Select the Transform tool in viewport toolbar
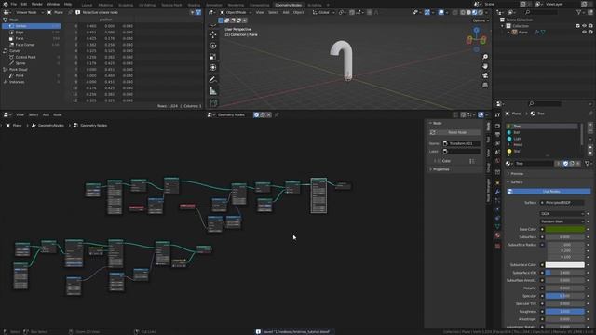 coord(213,67)
